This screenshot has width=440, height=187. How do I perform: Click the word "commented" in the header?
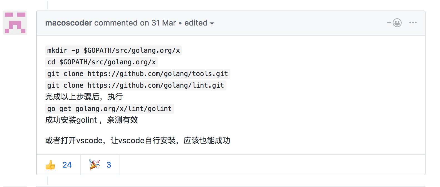click(x=116, y=23)
